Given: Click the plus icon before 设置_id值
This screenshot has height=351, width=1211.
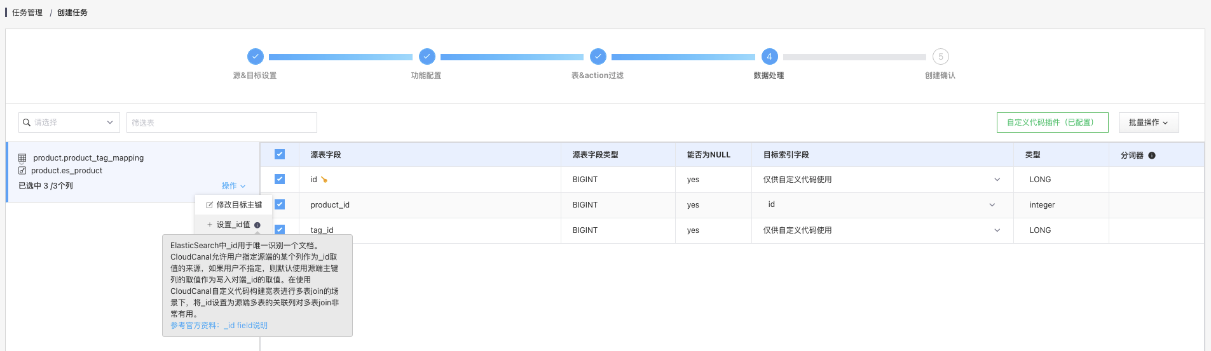Looking at the screenshot, I should pos(210,225).
